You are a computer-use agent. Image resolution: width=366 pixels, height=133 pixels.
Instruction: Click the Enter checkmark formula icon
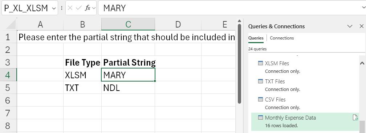pos(79,8)
